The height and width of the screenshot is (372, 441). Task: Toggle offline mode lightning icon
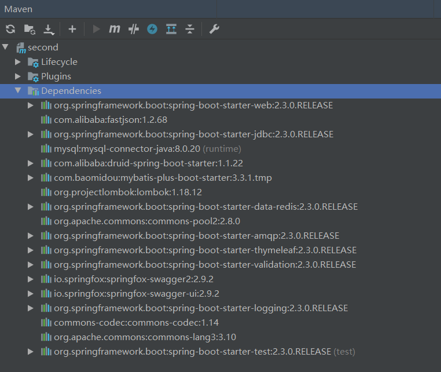click(x=152, y=29)
